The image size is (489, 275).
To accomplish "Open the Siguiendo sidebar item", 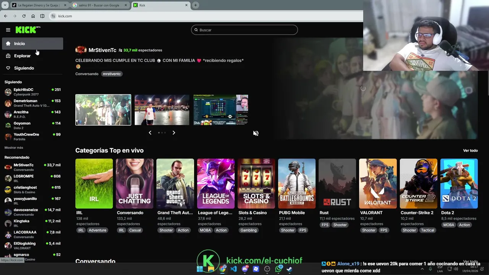I will pyautogui.click(x=32, y=68).
